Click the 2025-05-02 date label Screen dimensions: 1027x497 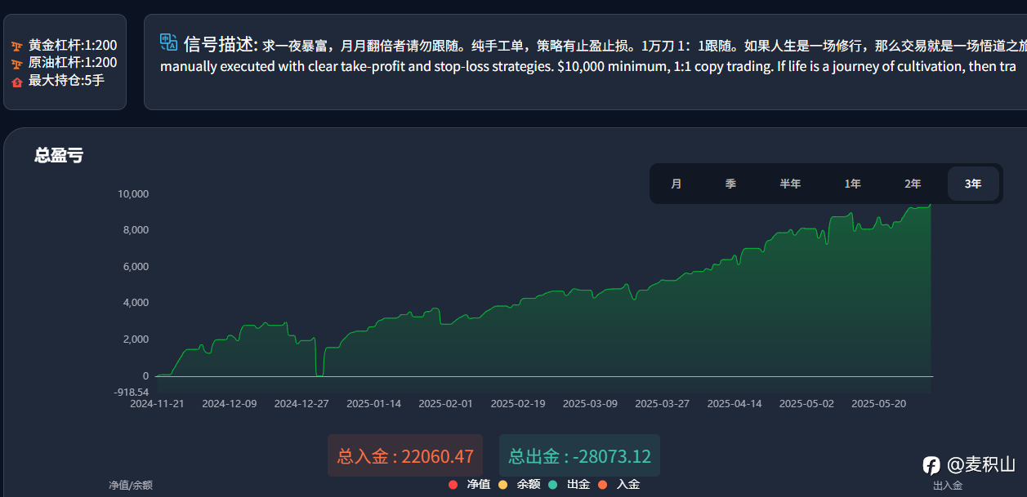[x=806, y=404]
